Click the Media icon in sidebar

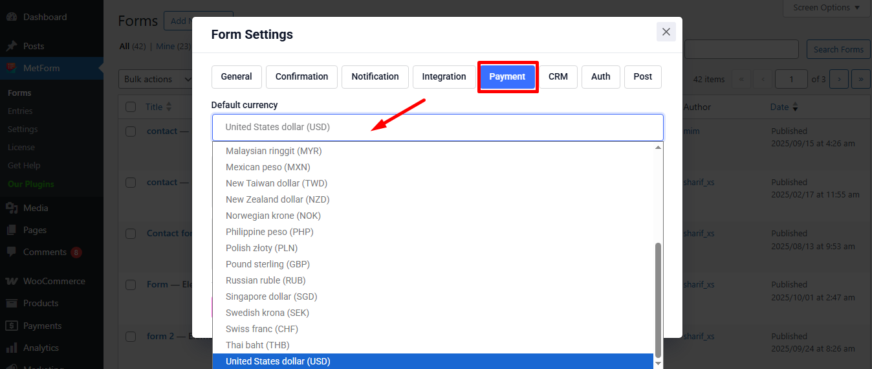(12, 208)
